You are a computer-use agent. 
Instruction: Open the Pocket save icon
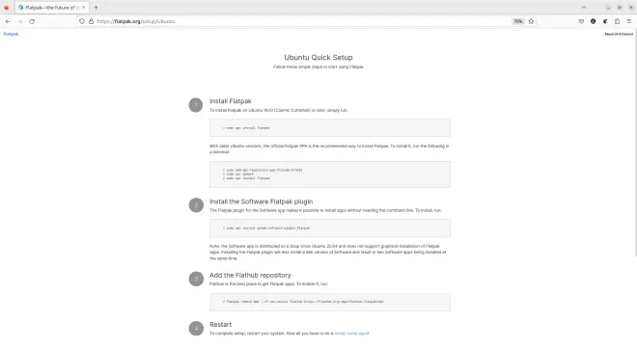coord(581,21)
